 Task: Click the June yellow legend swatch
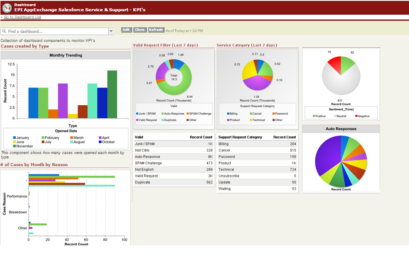tap(15, 142)
